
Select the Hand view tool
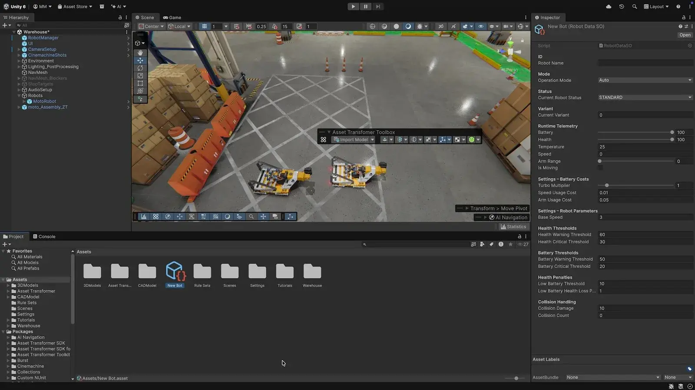(140, 52)
